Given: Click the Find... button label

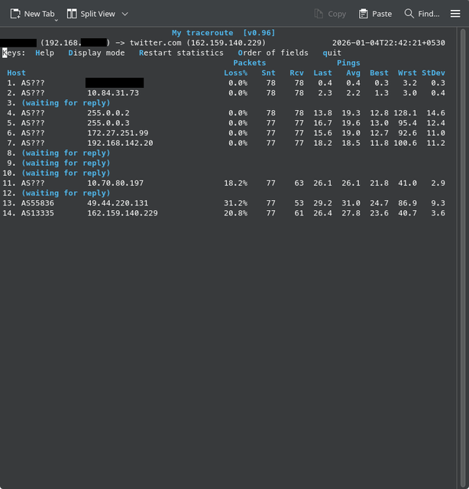Looking at the screenshot, I should (429, 14).
